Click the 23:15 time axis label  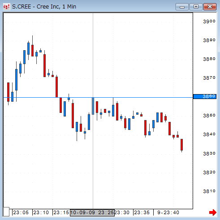[x=61, y=212]
